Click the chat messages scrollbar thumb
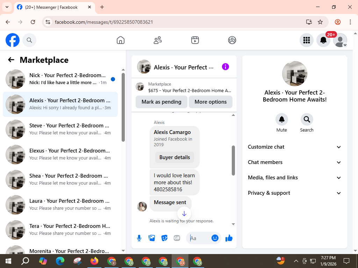358x268 pixels. 233,161
